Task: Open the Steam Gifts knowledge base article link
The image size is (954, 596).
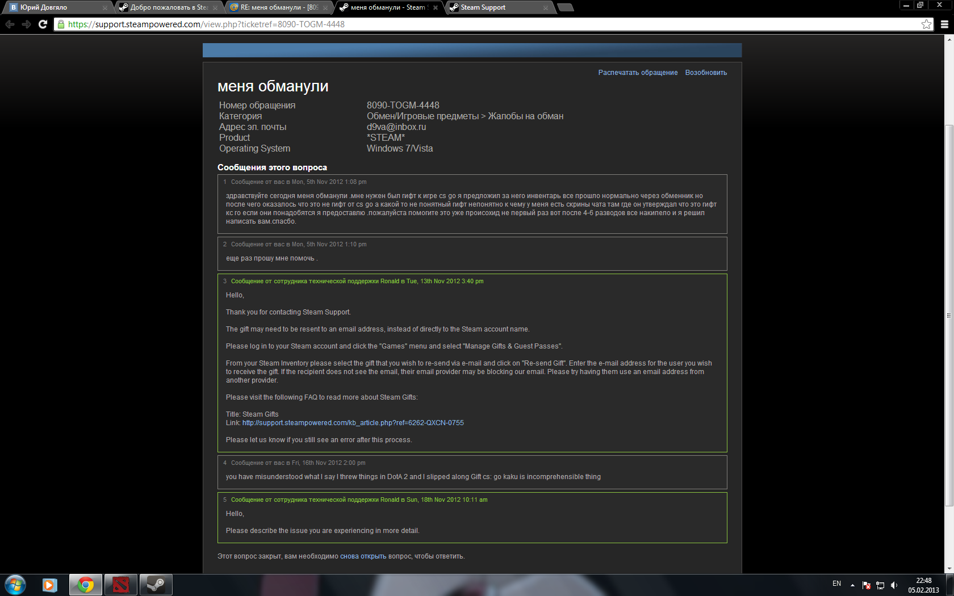Action: [353, 423]
